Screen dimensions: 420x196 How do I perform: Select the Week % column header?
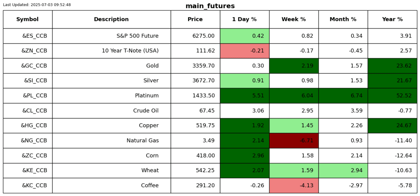tap(294, 19)
